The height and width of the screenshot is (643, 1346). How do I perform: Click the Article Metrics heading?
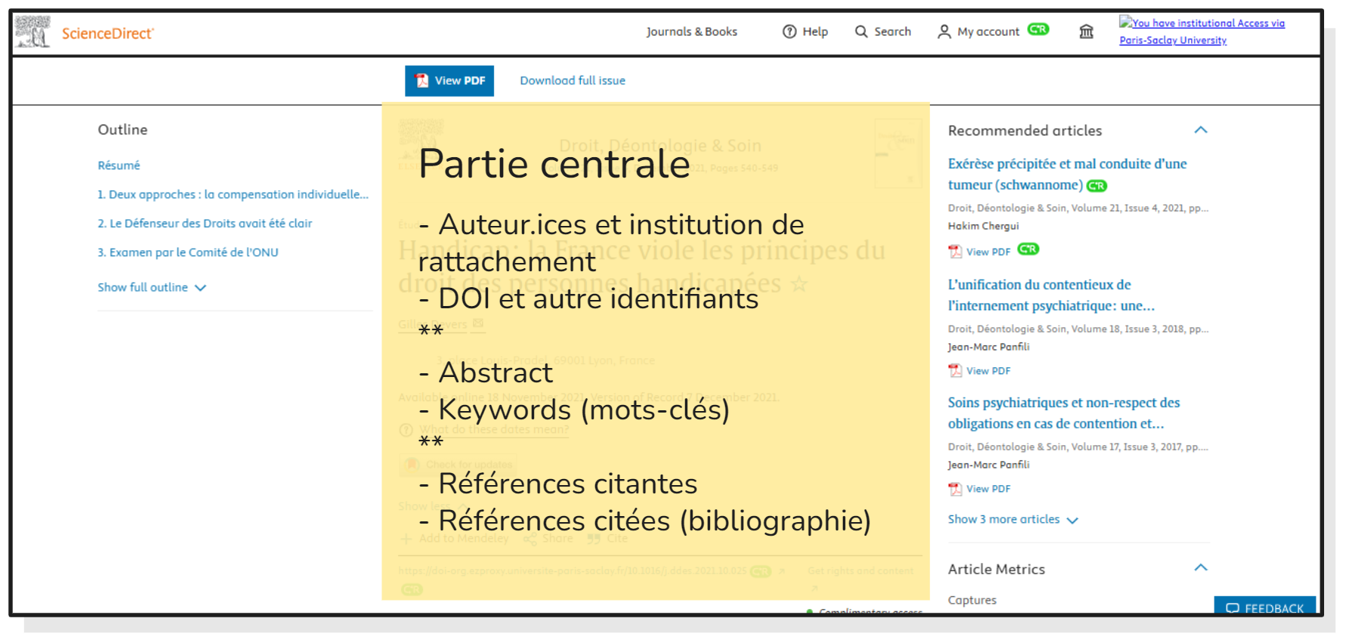pyautogui.click(x=996, y=570)
